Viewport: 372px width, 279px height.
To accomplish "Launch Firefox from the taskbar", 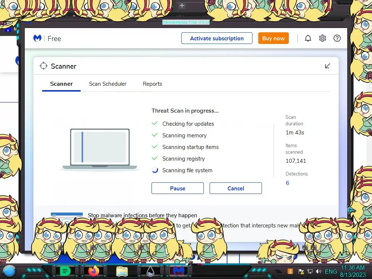I will click(94, 271).
